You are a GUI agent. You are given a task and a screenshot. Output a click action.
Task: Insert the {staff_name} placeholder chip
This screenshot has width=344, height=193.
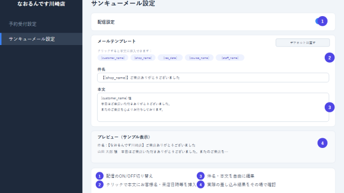[230, 58]
